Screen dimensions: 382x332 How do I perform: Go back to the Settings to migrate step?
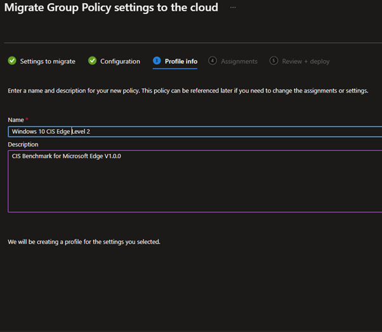[48, 62]
